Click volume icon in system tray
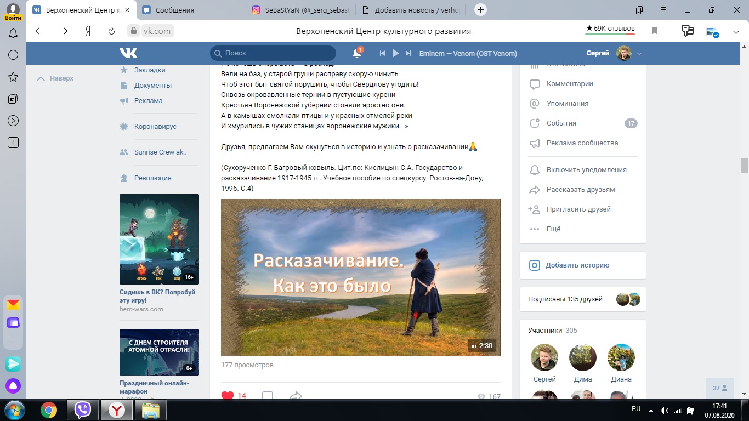Image resolution: width=749 pixels, height=421 pixels. 665,411
